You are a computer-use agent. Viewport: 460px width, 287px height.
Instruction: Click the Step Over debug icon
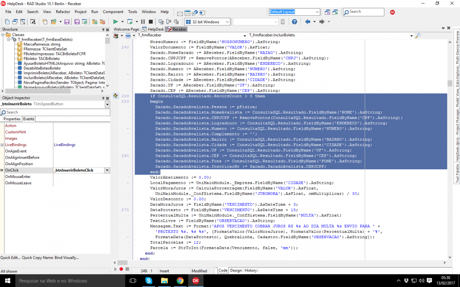click(x=169, y=22)
